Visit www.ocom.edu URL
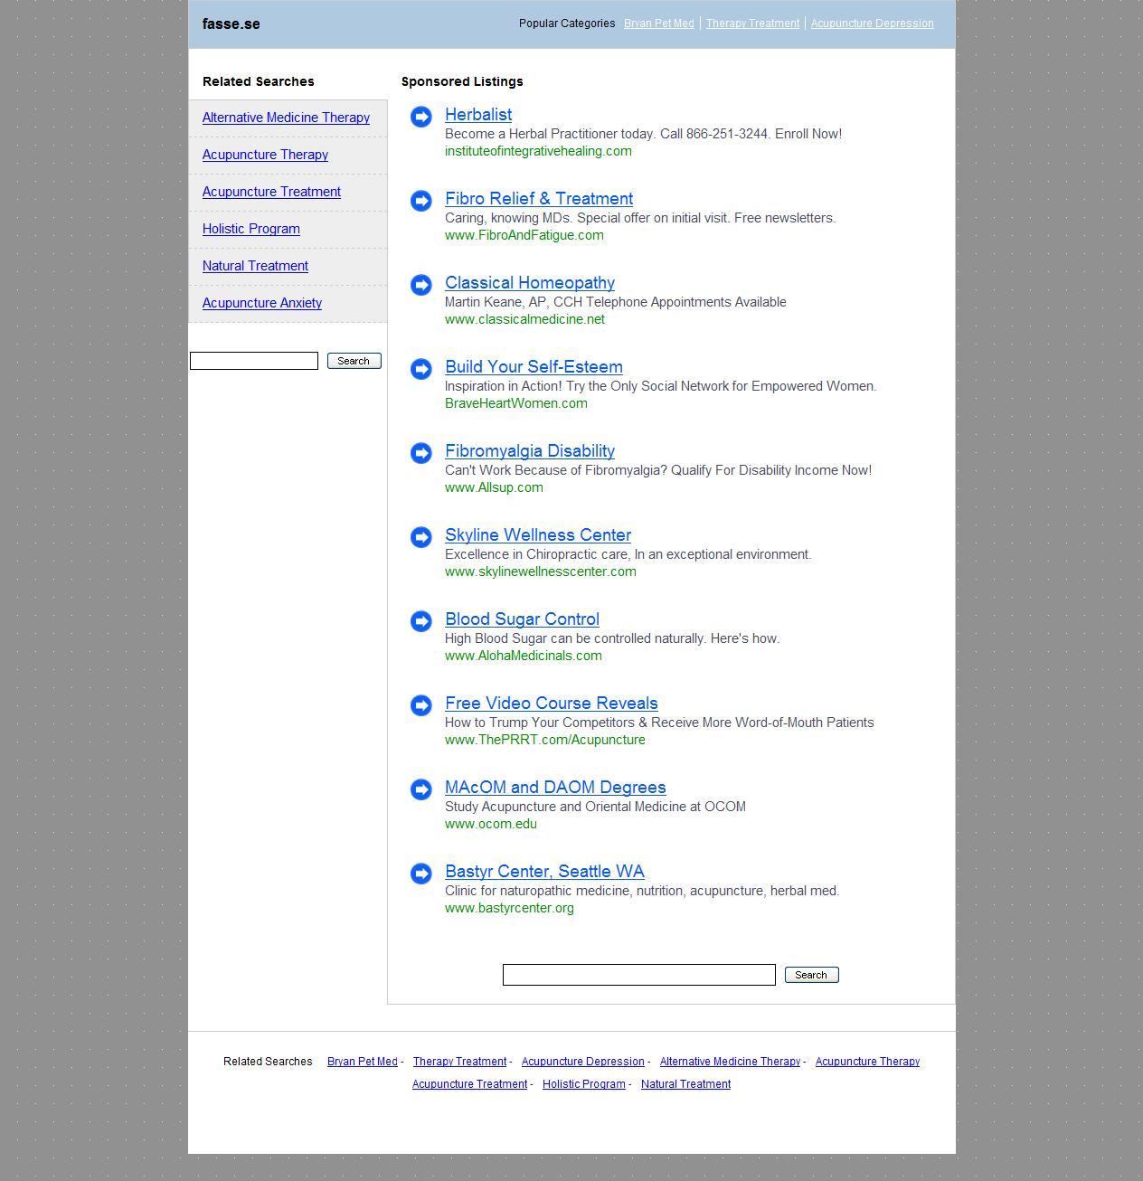This screenshot has height=1181, width=1143. [491, 824]
